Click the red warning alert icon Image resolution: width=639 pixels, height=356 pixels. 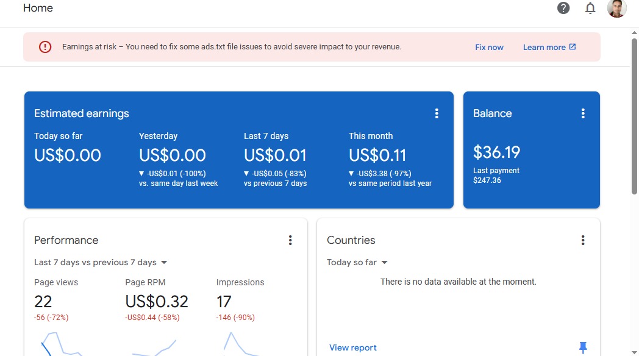click(45, 47)
